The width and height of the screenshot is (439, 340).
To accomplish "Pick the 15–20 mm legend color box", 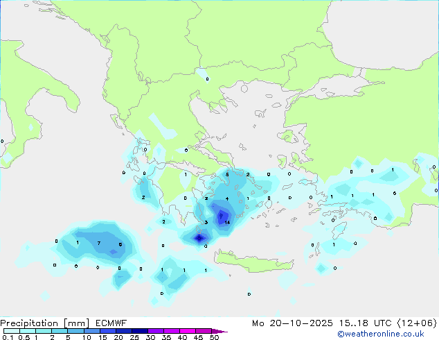I will click(108, 331).
